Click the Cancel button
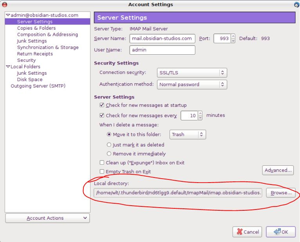 247,232
